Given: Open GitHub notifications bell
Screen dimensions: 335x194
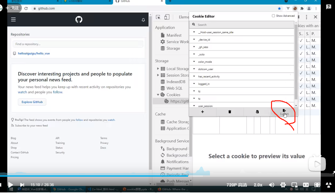Looking at the screenshot, I should (143, 20).
